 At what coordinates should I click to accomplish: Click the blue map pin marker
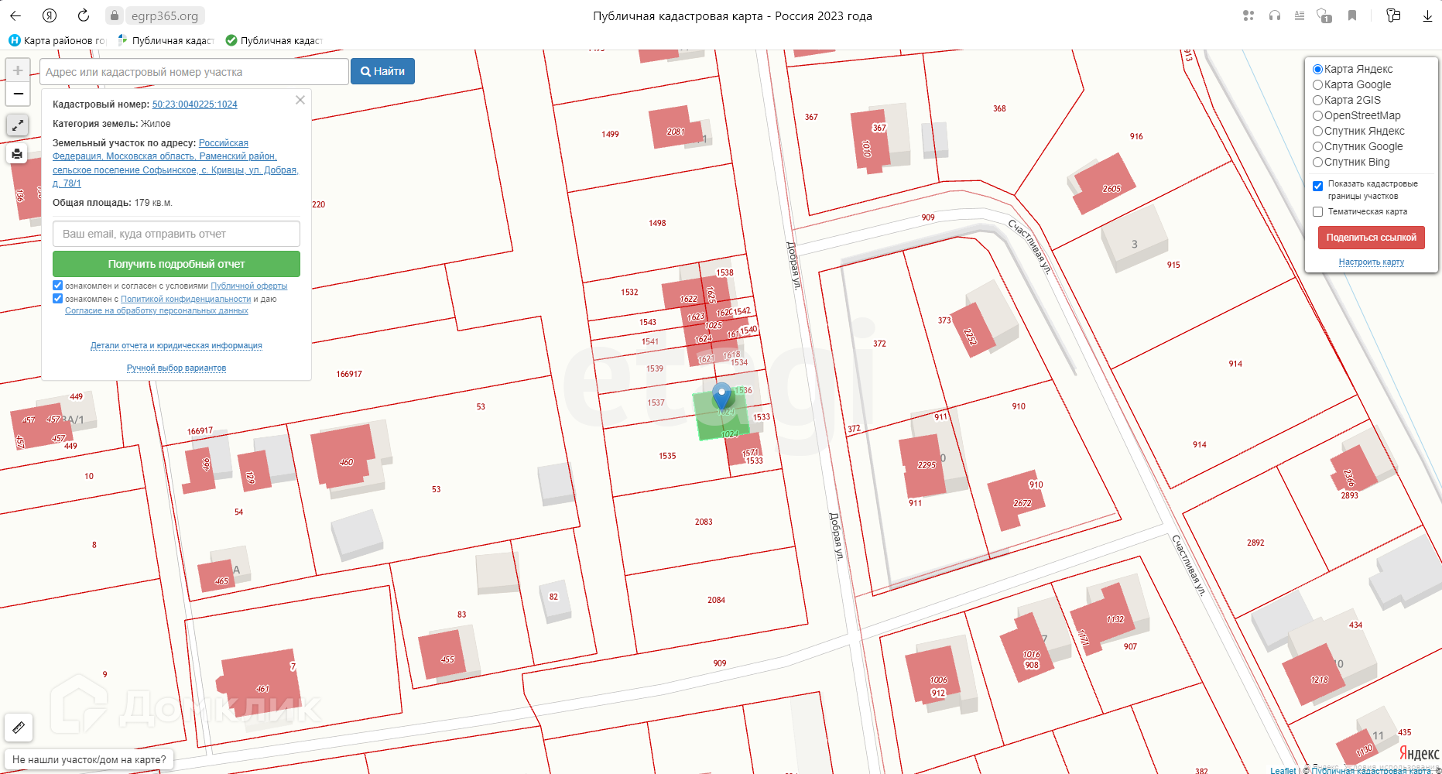722,396
